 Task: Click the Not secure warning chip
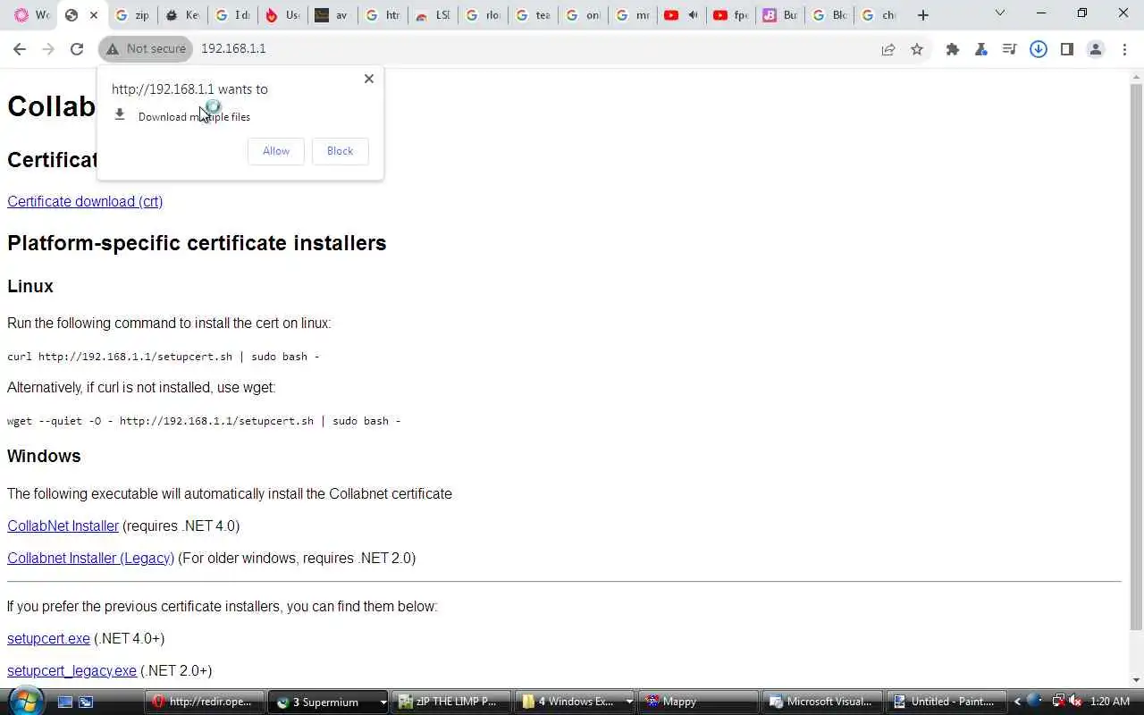click(x=146, y=49)
